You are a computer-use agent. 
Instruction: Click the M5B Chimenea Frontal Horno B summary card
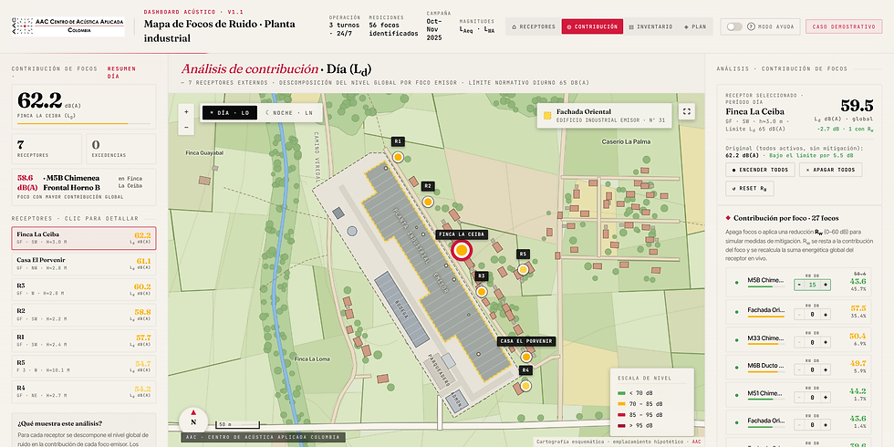coord(84,186)
